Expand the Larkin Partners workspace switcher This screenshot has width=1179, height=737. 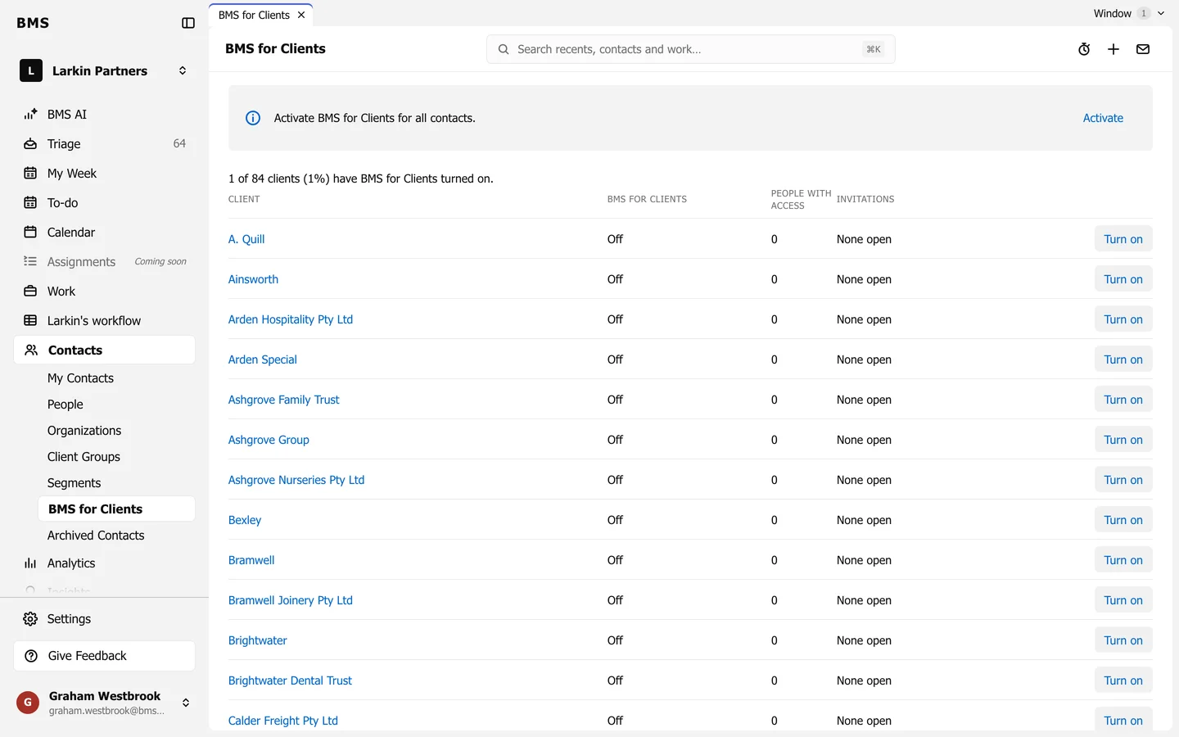coord(105,70)
